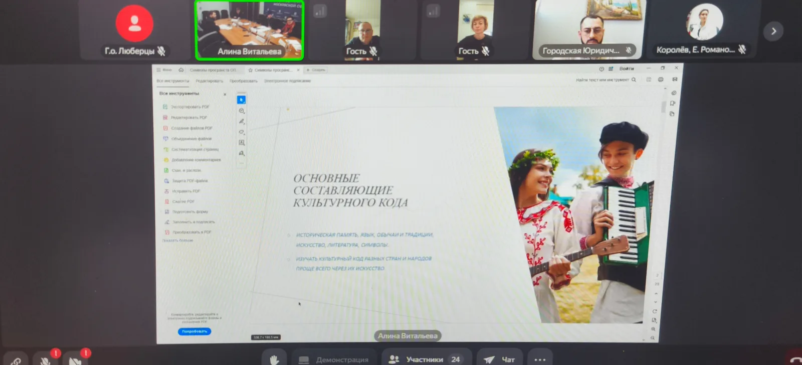Image resolution: width=802 pixels, height=365 pixels.
Task: Raise hand in the meeting
Action: click(274, 359)
